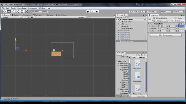Open the Shaded draw mode dropdown
The height and width of the screenshot is (104, 186).
[10, 17]
